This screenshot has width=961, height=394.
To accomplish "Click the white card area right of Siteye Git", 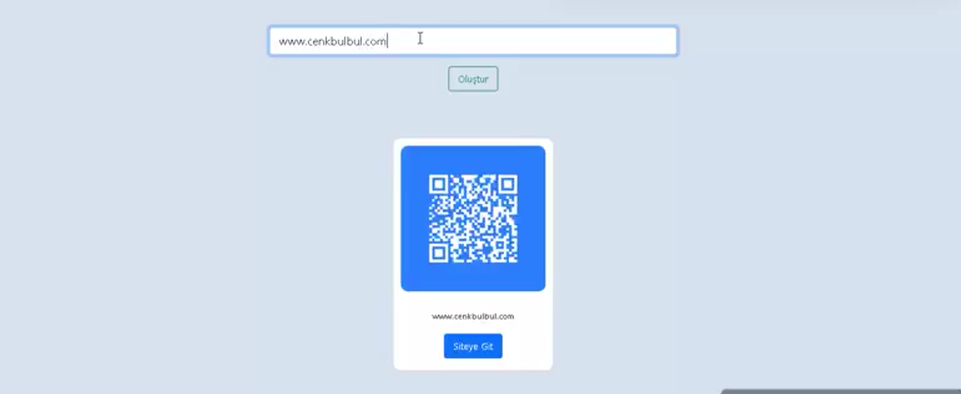I will [527, 346].
